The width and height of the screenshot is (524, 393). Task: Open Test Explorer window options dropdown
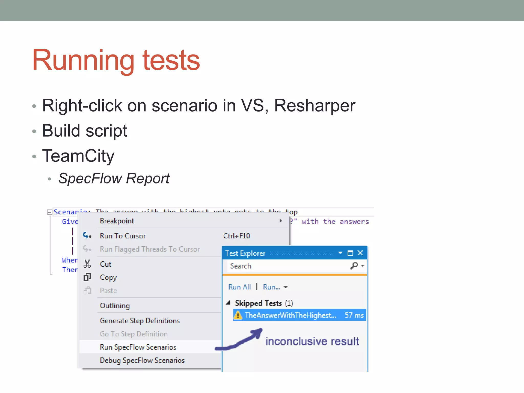340,253
